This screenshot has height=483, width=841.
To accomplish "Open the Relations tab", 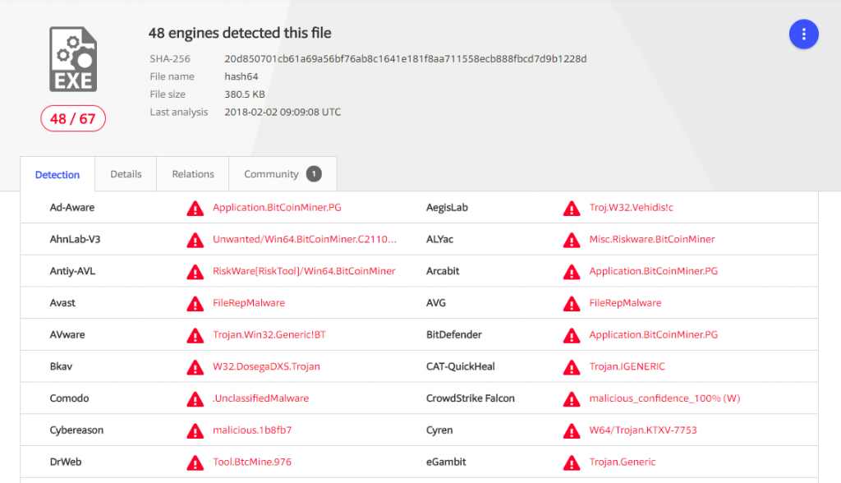I will (x=192, y=174).
